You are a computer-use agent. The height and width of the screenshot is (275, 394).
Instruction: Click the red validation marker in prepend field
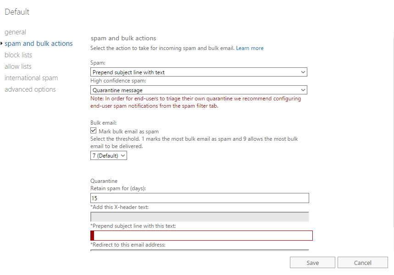(92, 236)
